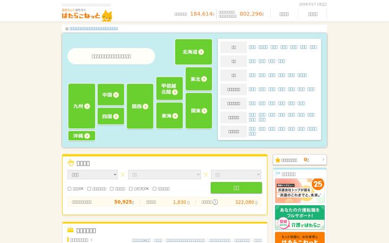Click the orange cat mascot icon
389x243 pixels.
tap(107, 16)
